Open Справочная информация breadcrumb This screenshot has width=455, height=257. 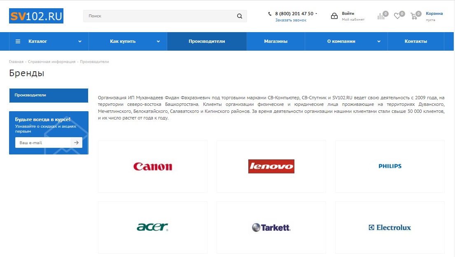point(51,61)
